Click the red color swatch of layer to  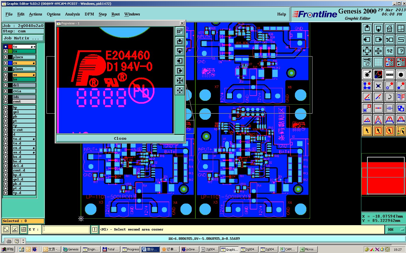point(10,47)
